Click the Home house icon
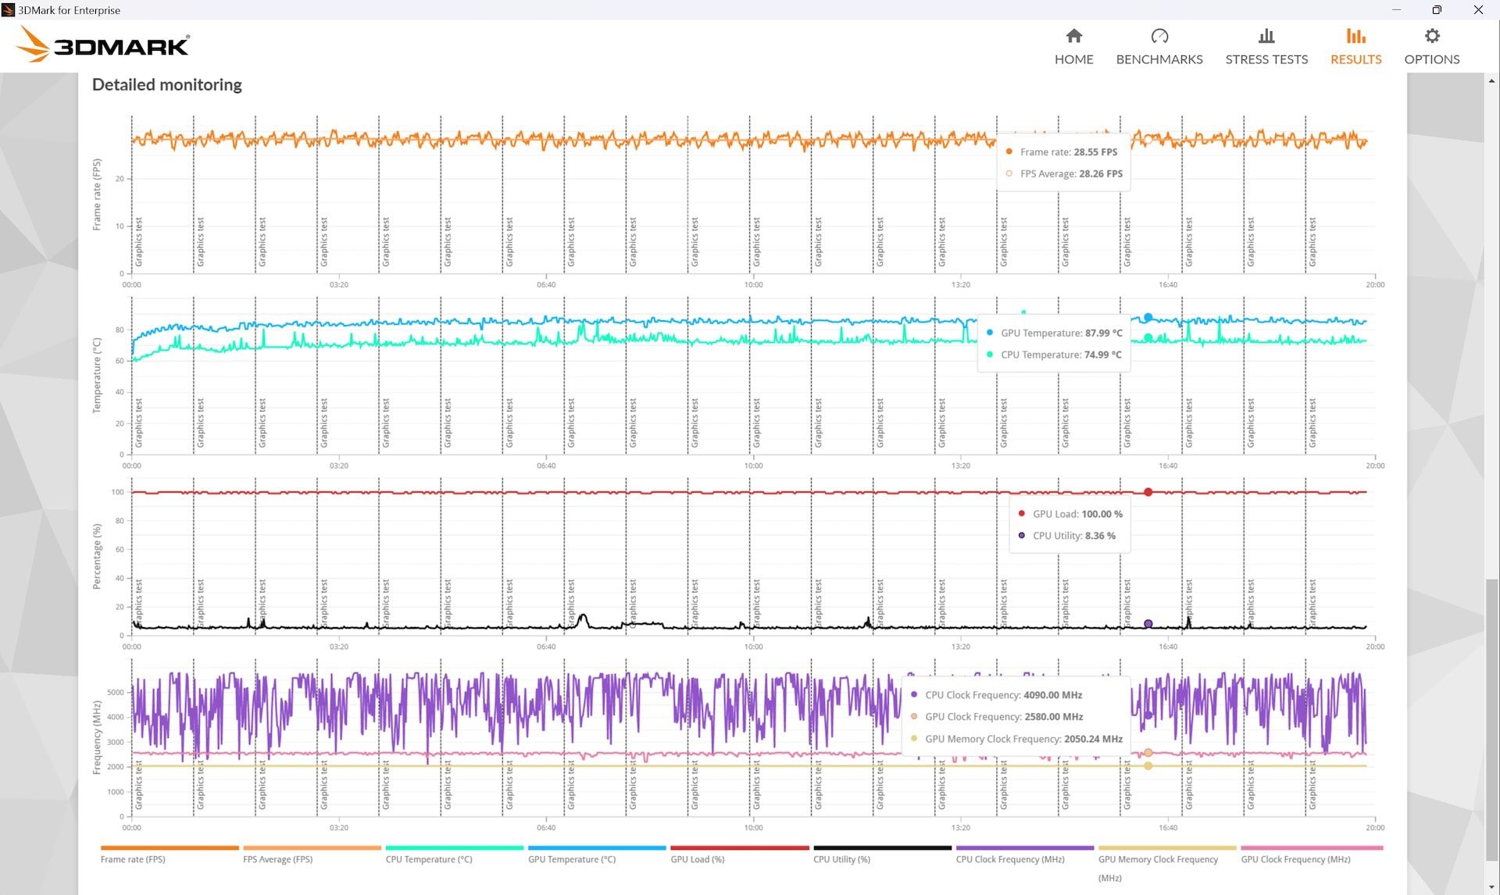The height and width of the screenshot is (895, 1500). pyautogui.click(x=1073, y=36)
